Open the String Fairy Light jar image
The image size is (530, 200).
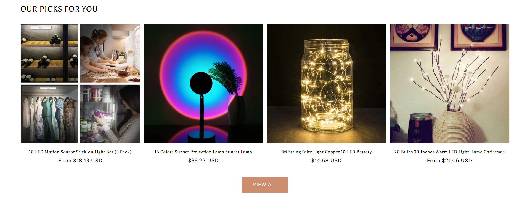[327, 84]
